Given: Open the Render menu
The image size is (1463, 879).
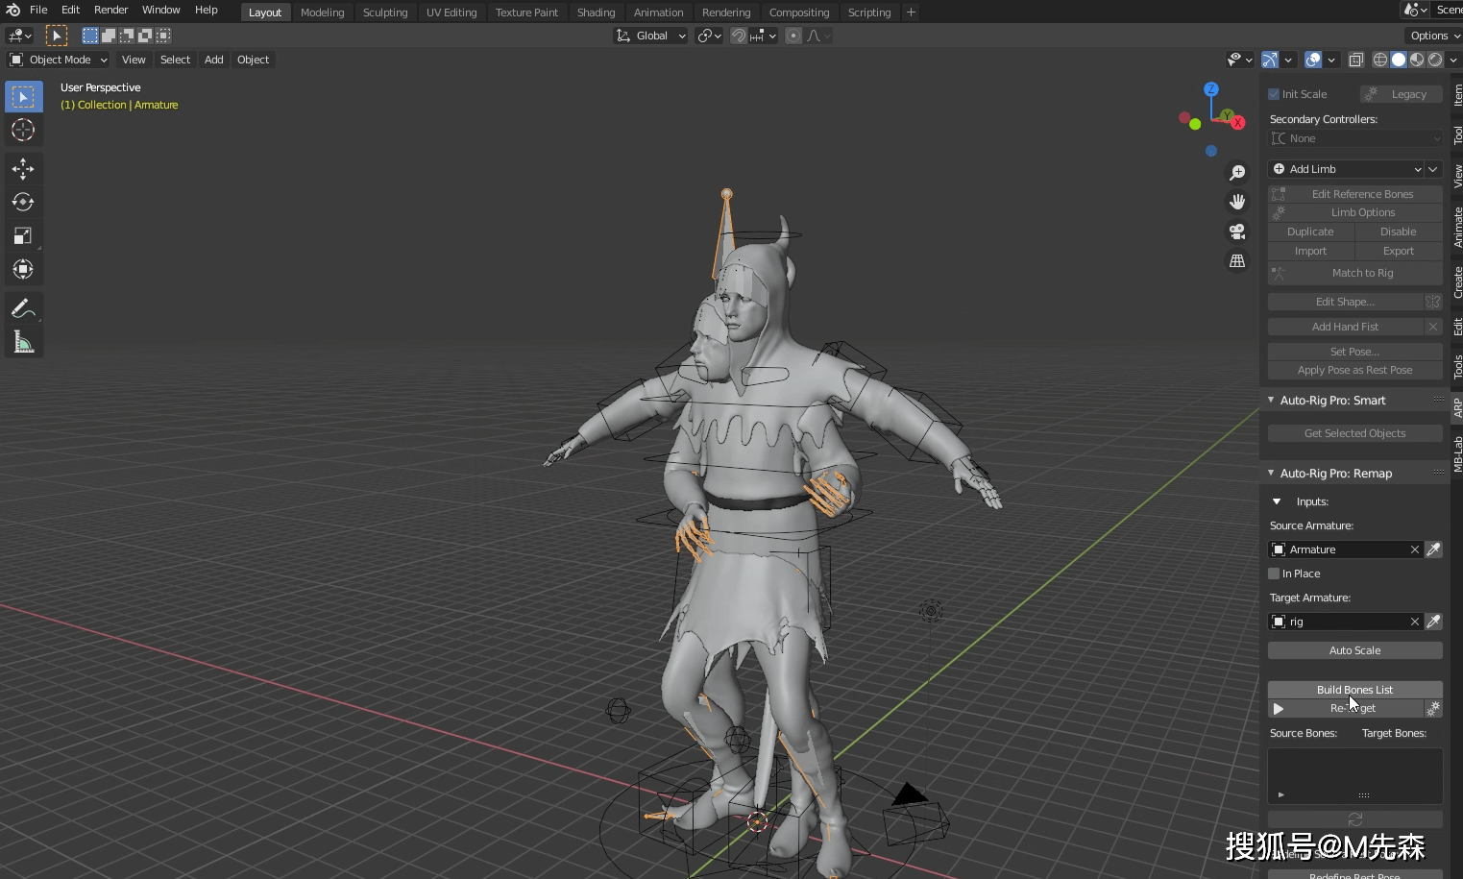Looking at the screenshot, I should [x=110, y=10].
